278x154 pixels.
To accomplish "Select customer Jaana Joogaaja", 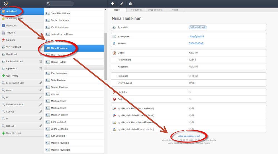I will pyautogui.click(x=74, y=129).
